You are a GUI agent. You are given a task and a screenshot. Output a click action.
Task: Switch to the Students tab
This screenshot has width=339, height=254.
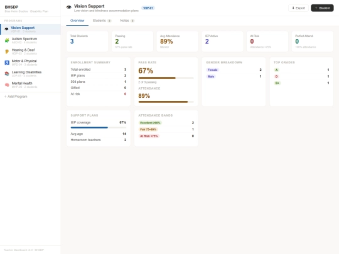[102, 21]
